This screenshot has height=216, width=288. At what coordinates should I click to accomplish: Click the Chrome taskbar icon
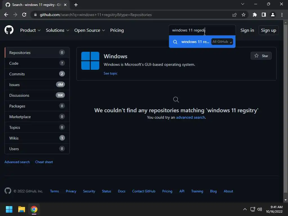(x=34, y=209)
